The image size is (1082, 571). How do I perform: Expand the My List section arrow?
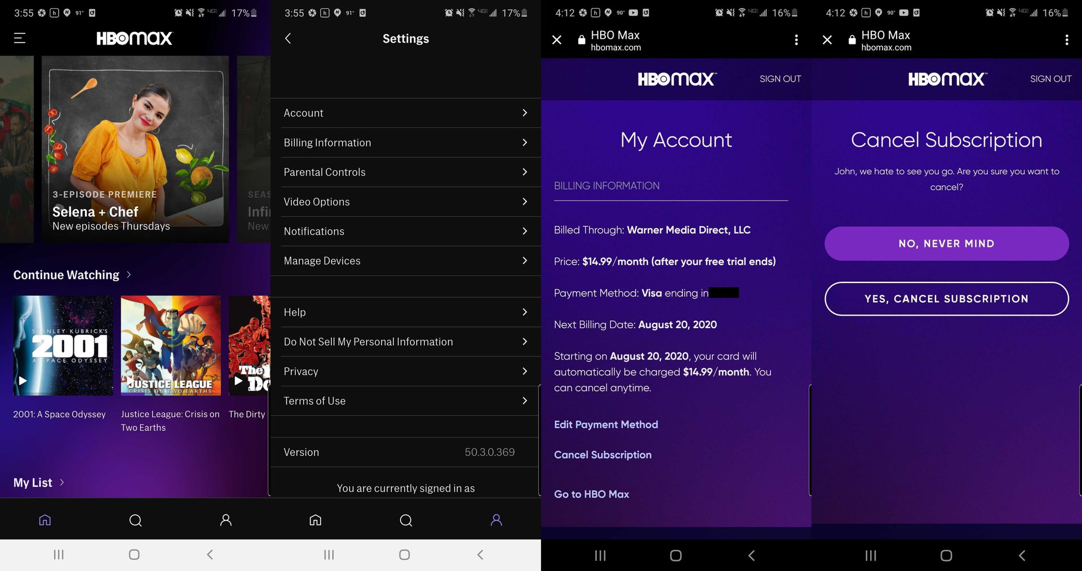[62, 483]
